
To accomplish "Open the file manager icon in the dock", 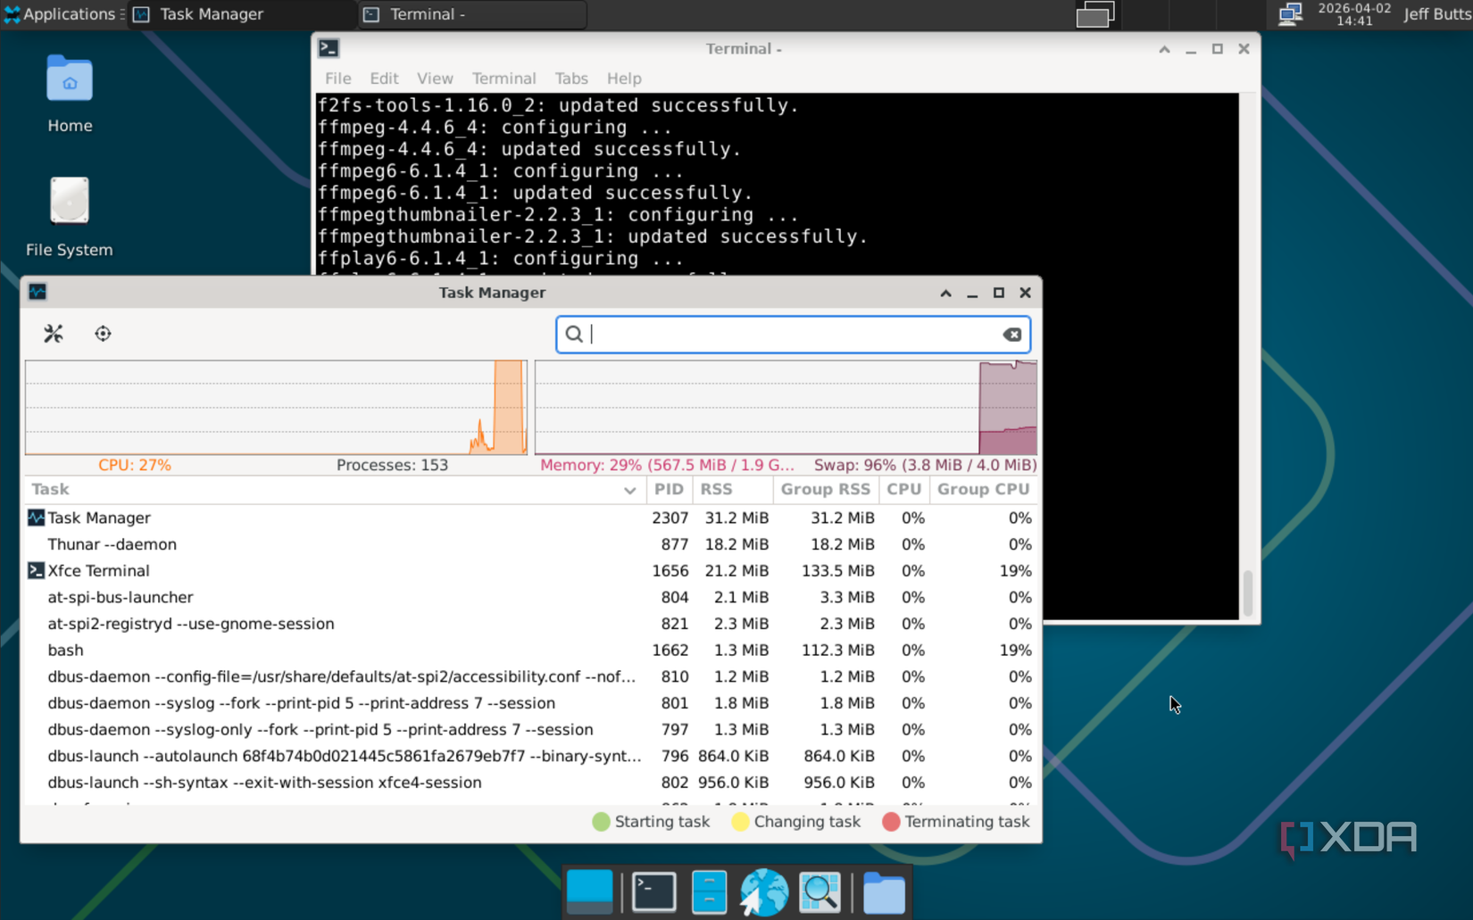I will [883, 891].
